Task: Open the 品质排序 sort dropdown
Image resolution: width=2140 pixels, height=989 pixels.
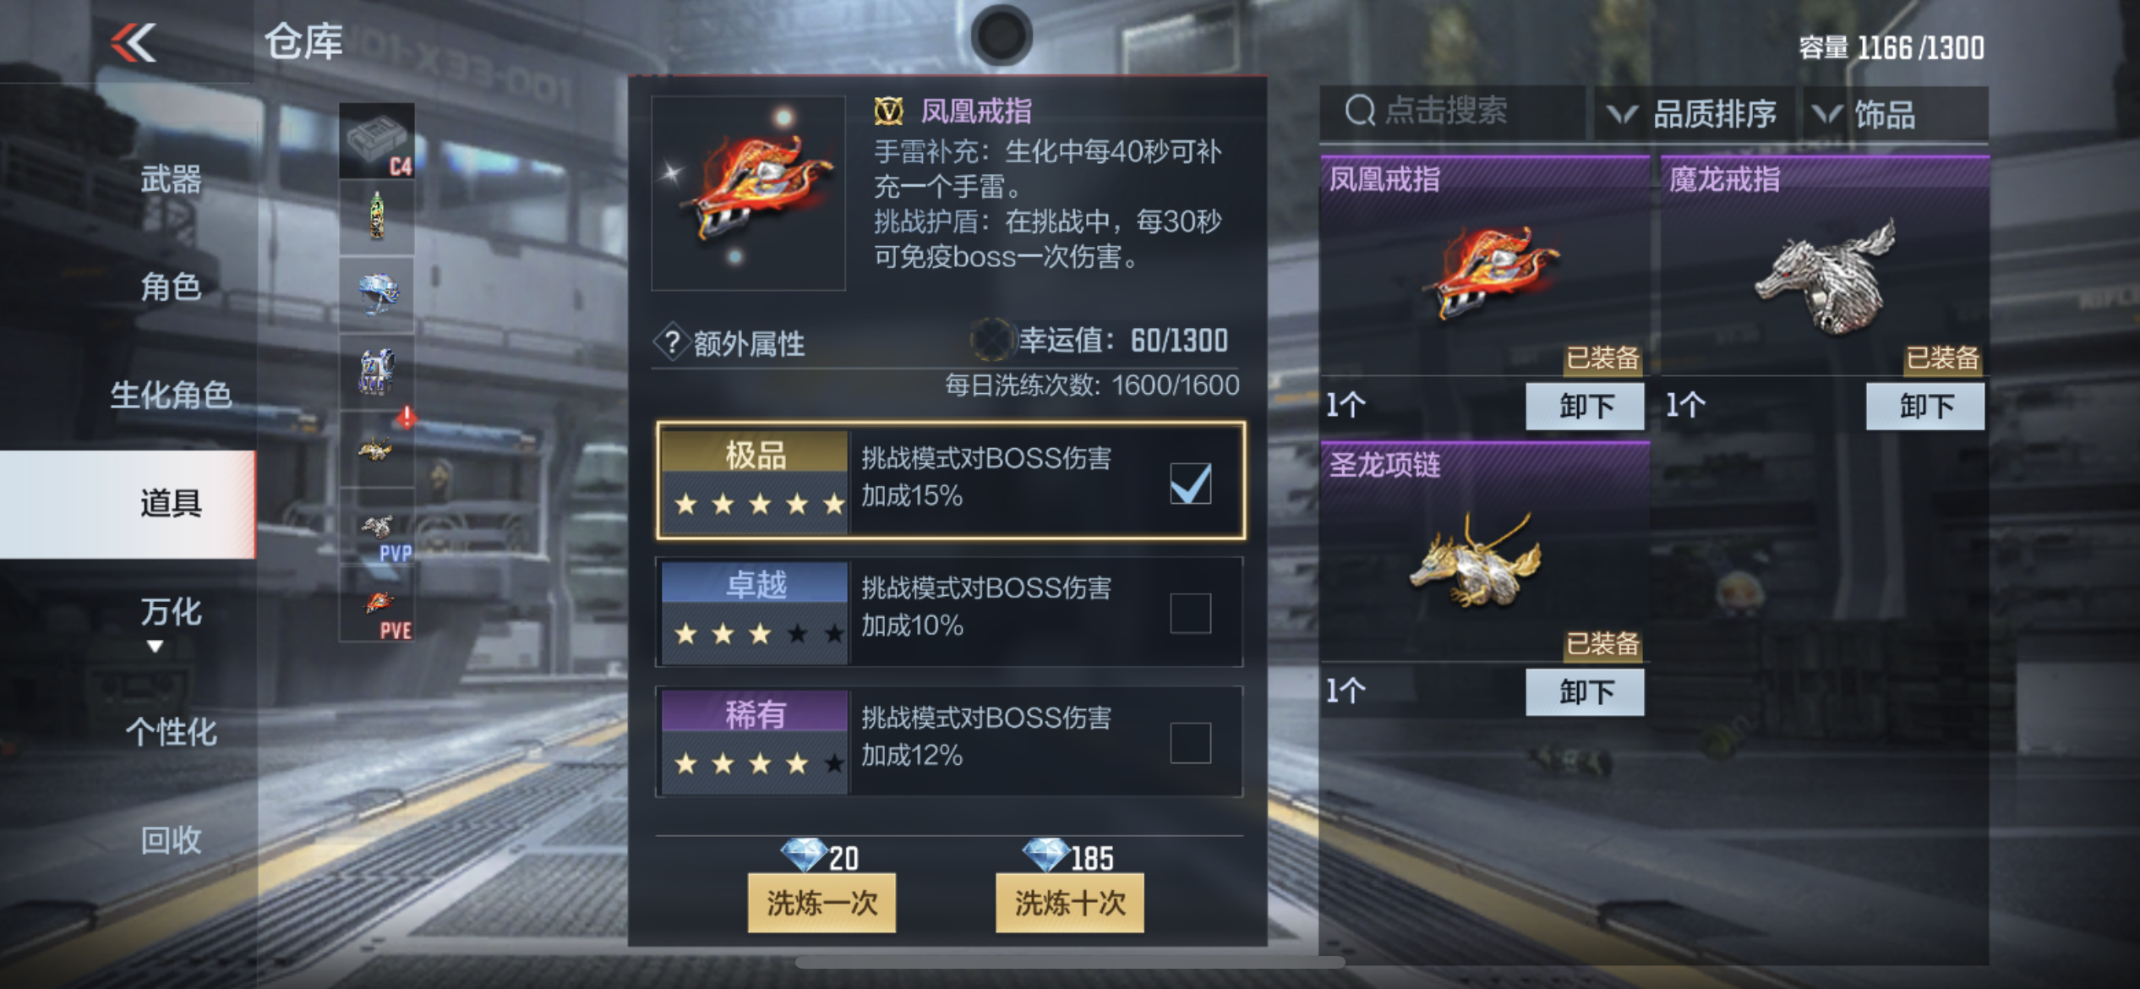Action: pyautogui.click(x=1694, y=113)
